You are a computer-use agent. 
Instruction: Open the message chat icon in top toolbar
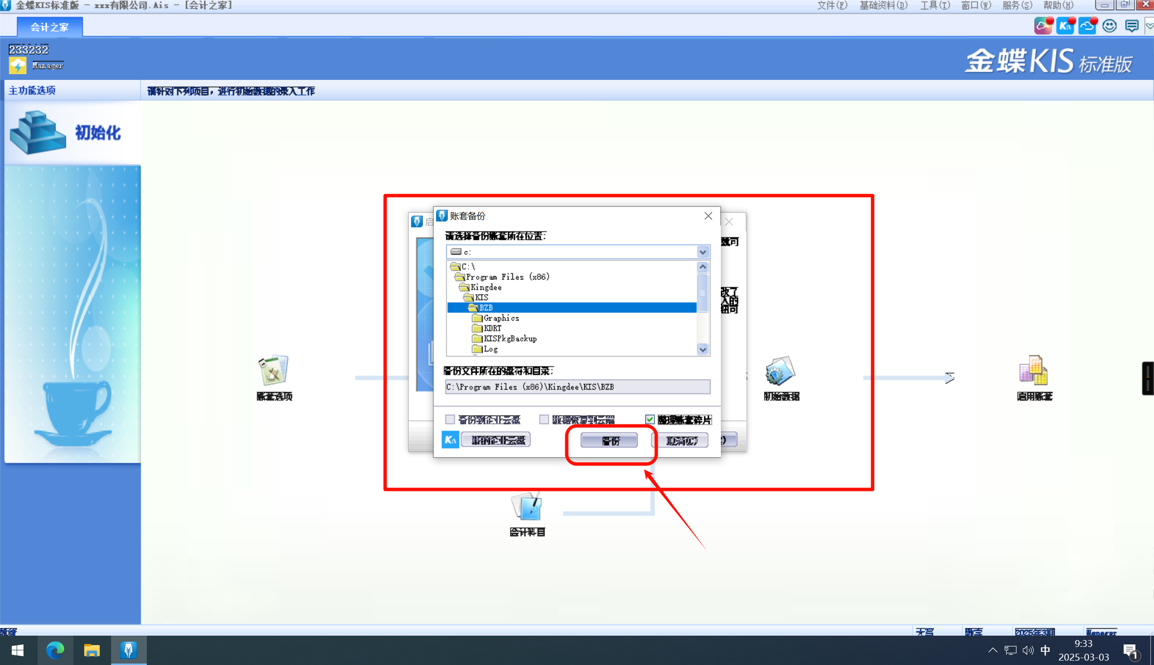coord(1131,26)
